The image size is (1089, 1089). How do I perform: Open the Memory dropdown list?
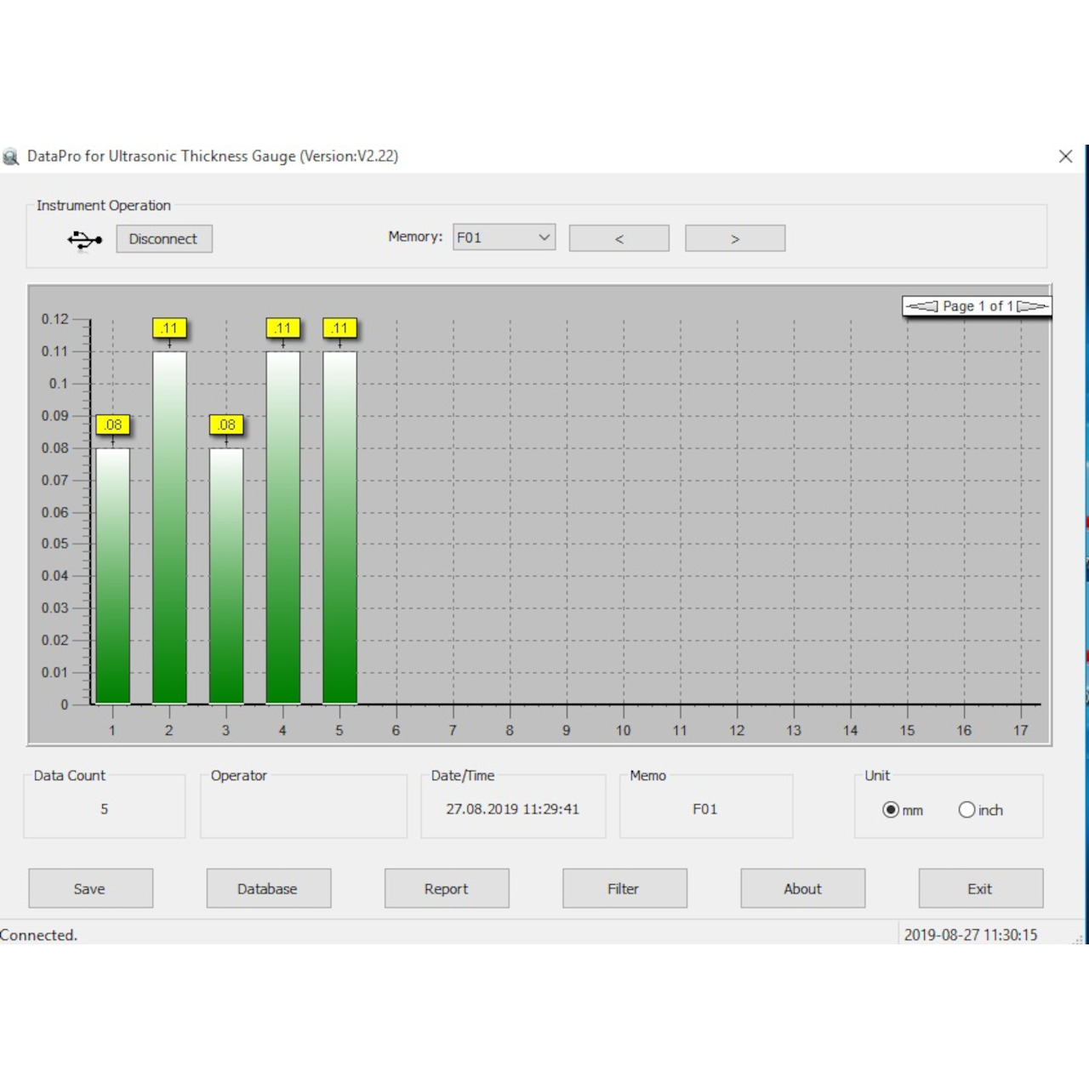coord(543,237)
